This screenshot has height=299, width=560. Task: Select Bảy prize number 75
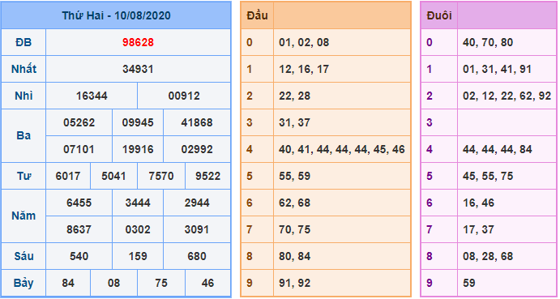[x=161, y=283]
